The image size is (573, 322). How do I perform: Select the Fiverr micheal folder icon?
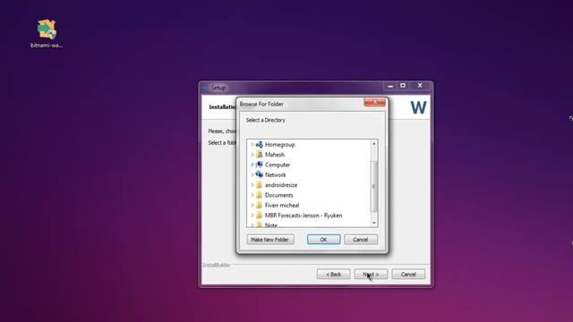point(259,205)
